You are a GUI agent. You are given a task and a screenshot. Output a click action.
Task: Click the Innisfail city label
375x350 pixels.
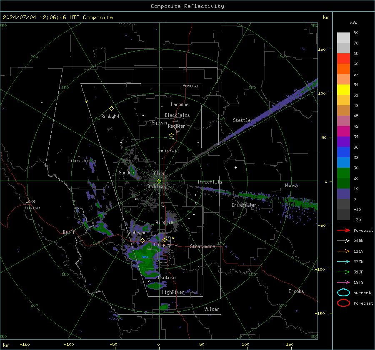[x=168, y=151]
